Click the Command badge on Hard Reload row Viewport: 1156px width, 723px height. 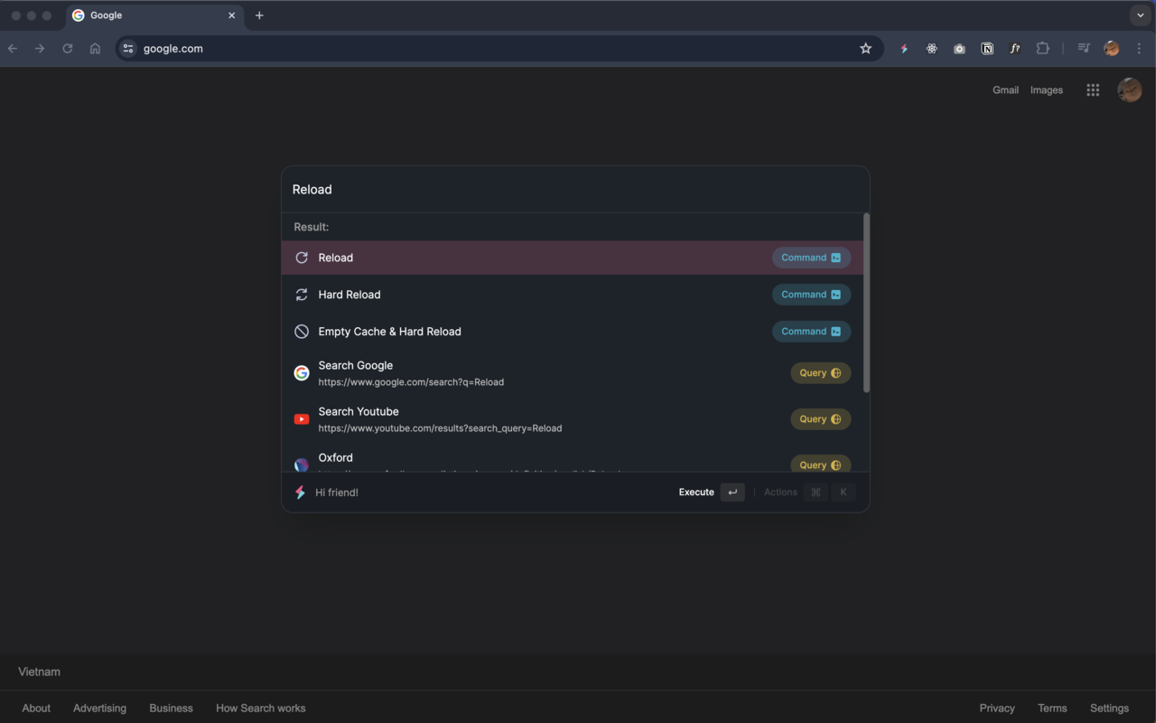811,295
